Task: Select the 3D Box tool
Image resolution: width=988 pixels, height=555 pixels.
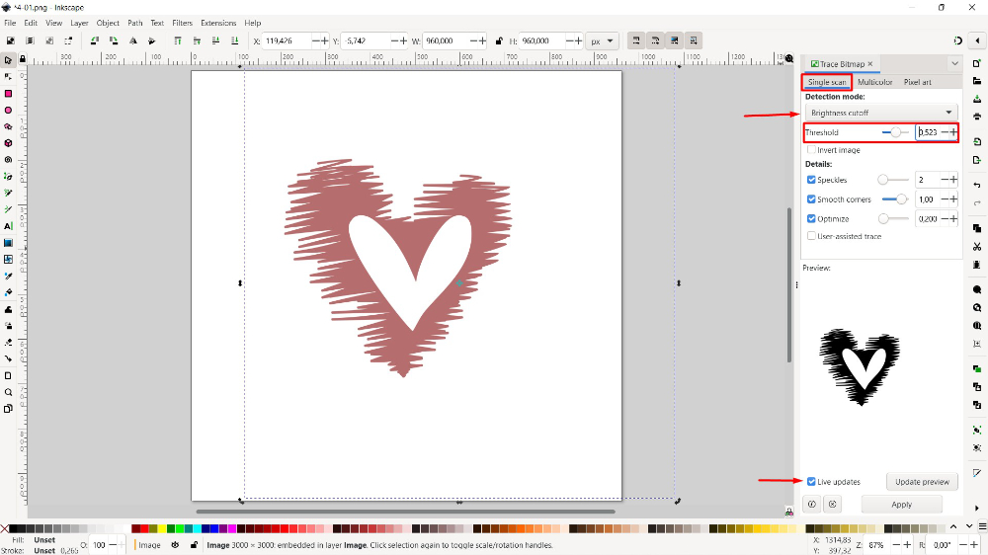Action: [8, 143]
